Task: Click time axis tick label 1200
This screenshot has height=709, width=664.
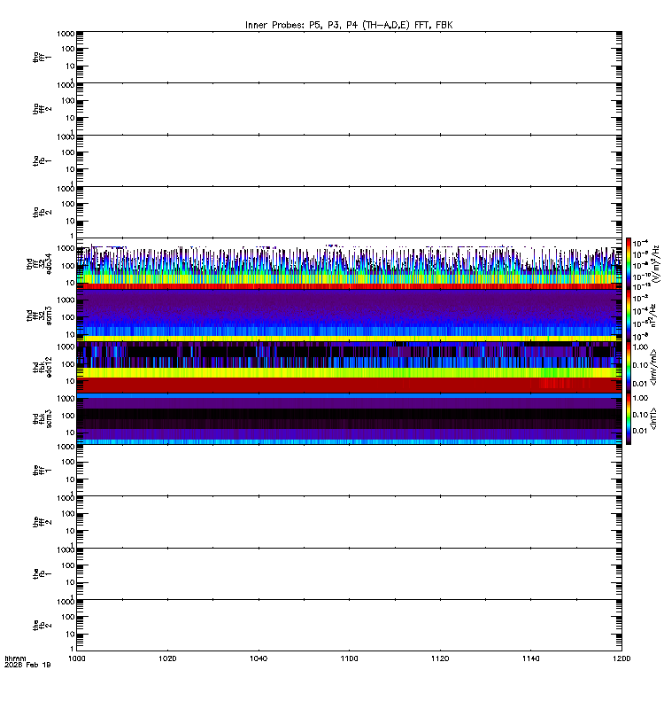Action: point(622,658)
